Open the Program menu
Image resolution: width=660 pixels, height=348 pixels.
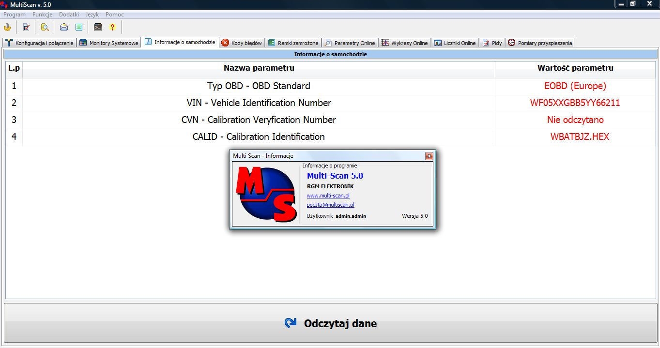coord(15,15)
